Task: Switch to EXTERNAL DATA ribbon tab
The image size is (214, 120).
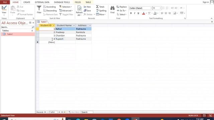Action: 42,2
